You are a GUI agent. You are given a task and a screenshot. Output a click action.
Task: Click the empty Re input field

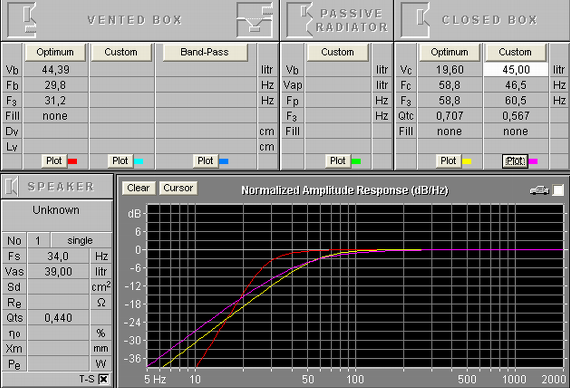click(58, 303)
